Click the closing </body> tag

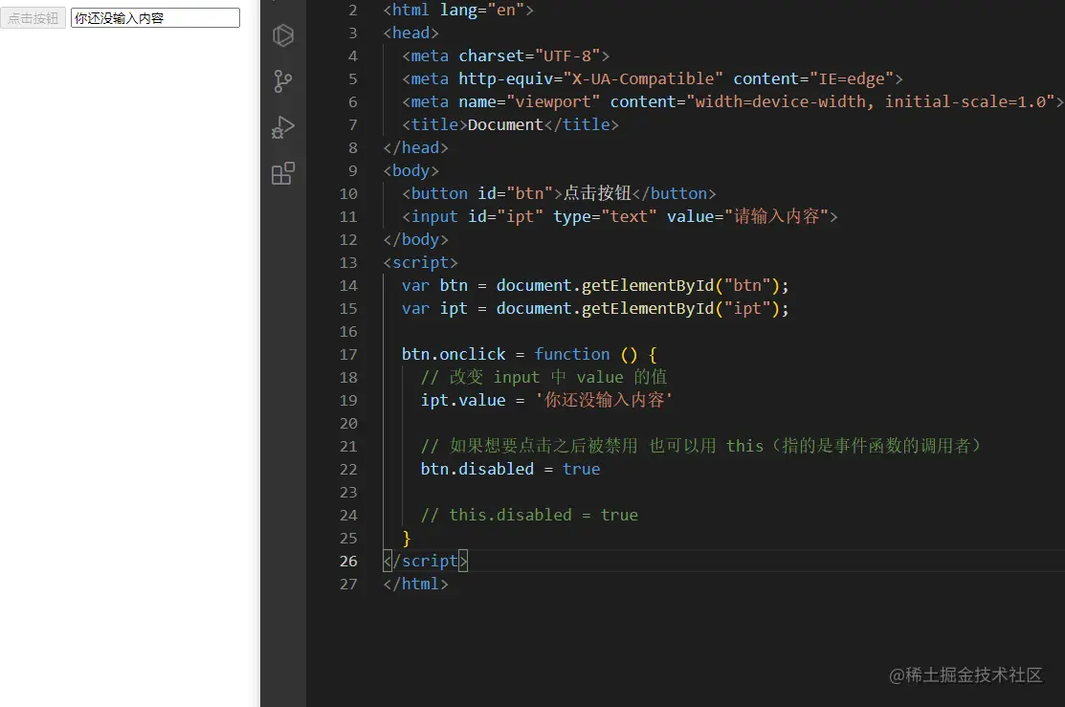coord(415,240)
